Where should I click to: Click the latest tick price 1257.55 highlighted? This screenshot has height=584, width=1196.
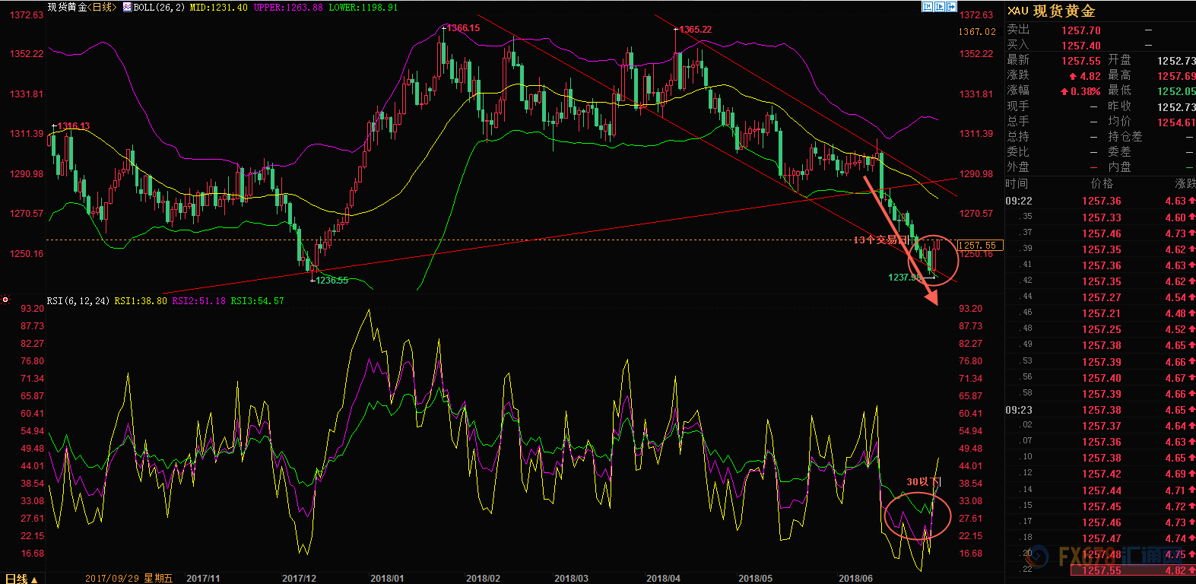1101,570
